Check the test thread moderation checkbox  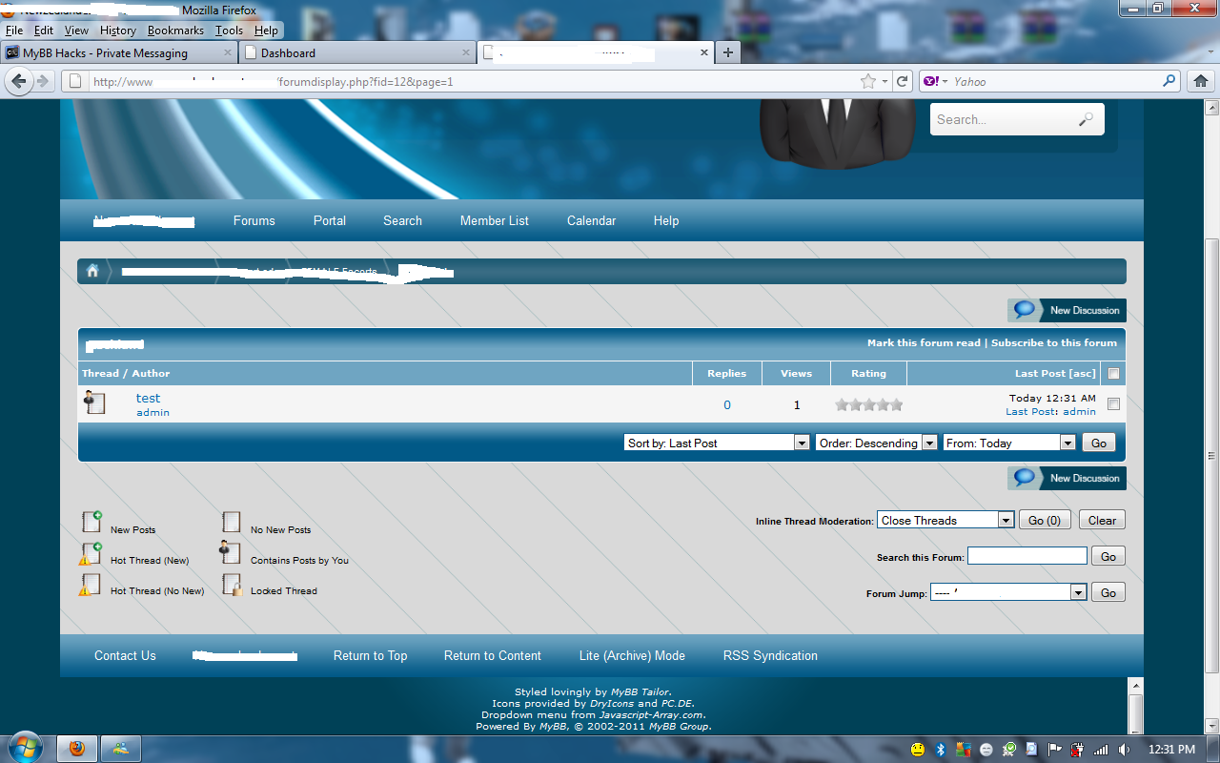pyautogui.click(x=1113, y=404)
